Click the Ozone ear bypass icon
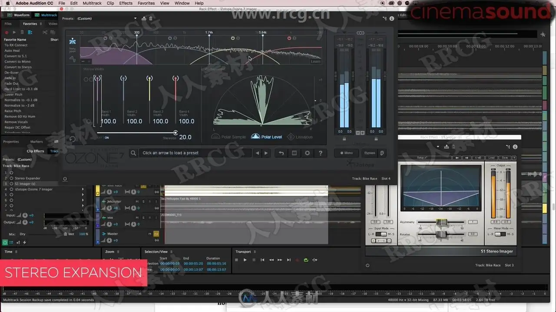The width and height of the screenshot is (556, 312). click(382, 153)
